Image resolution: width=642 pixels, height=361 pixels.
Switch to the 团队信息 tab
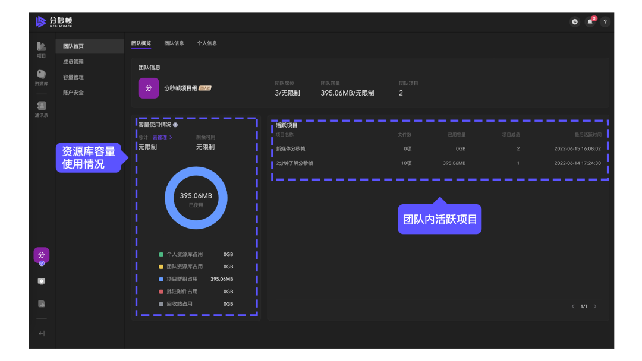point(174,43)
